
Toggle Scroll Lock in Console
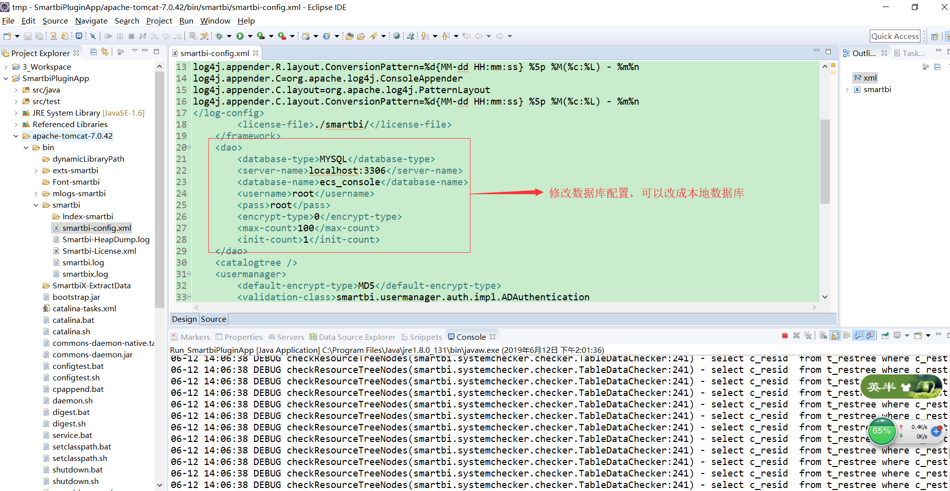(x=835, y=336)
